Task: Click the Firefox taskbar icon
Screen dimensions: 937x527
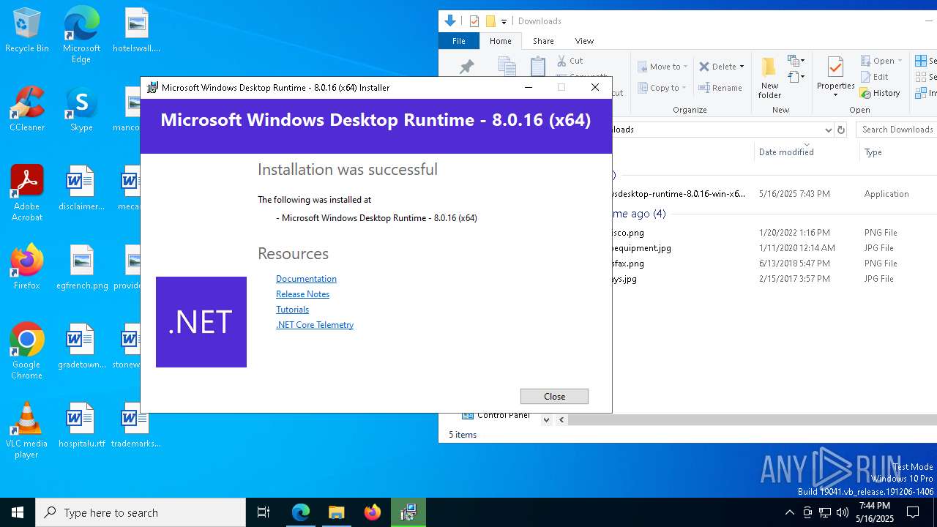Action: (x=373, y=512)
